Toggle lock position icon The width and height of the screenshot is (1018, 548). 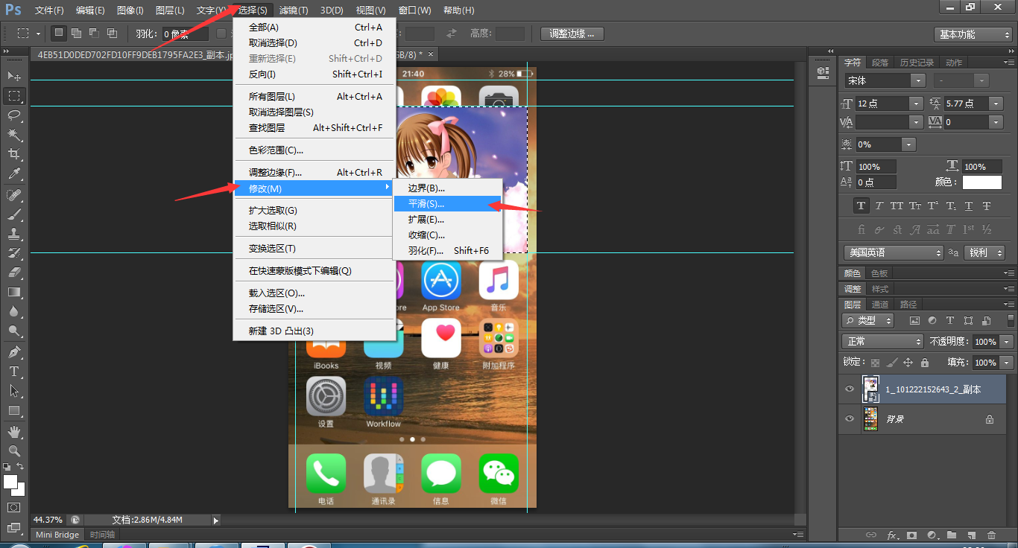tap(908, 363)
